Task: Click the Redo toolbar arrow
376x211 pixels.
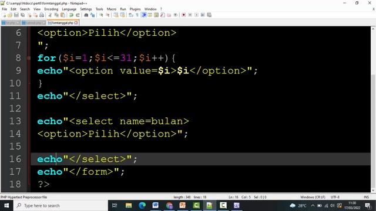Action: click(78, 15)
